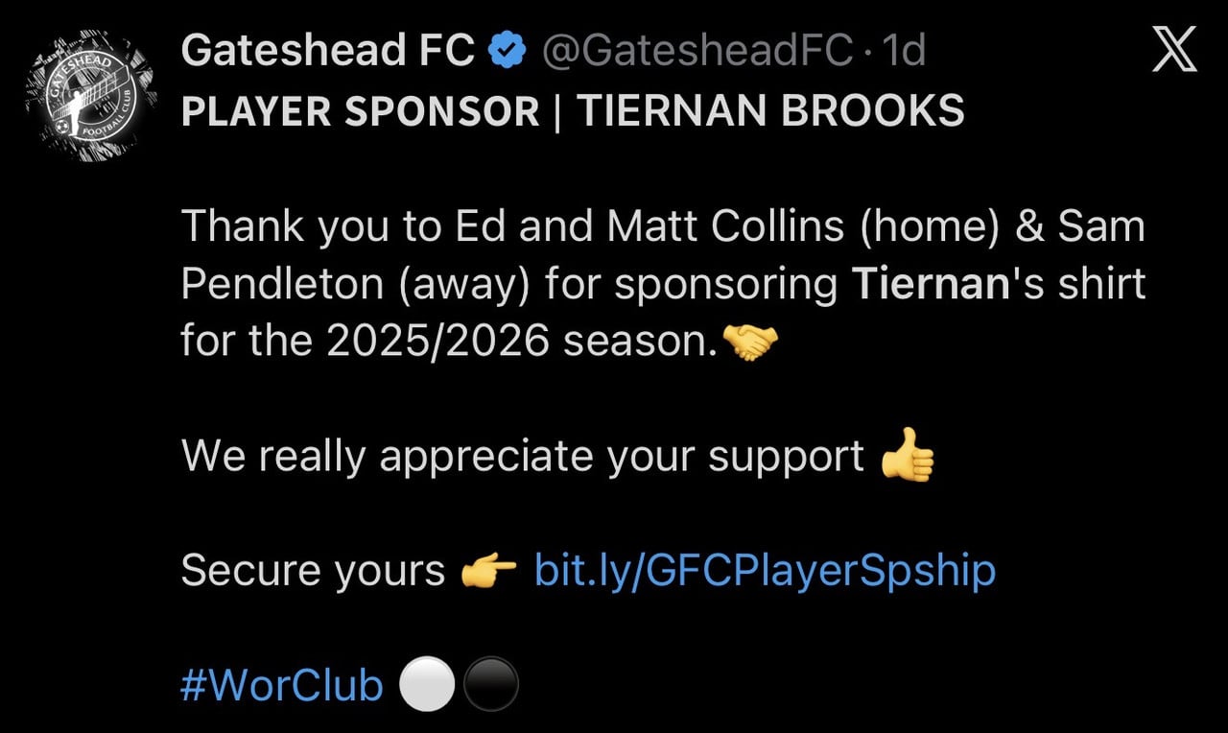
Task: Click the white circle emoji
Action: pyautogui.click(x=426, y=685)
